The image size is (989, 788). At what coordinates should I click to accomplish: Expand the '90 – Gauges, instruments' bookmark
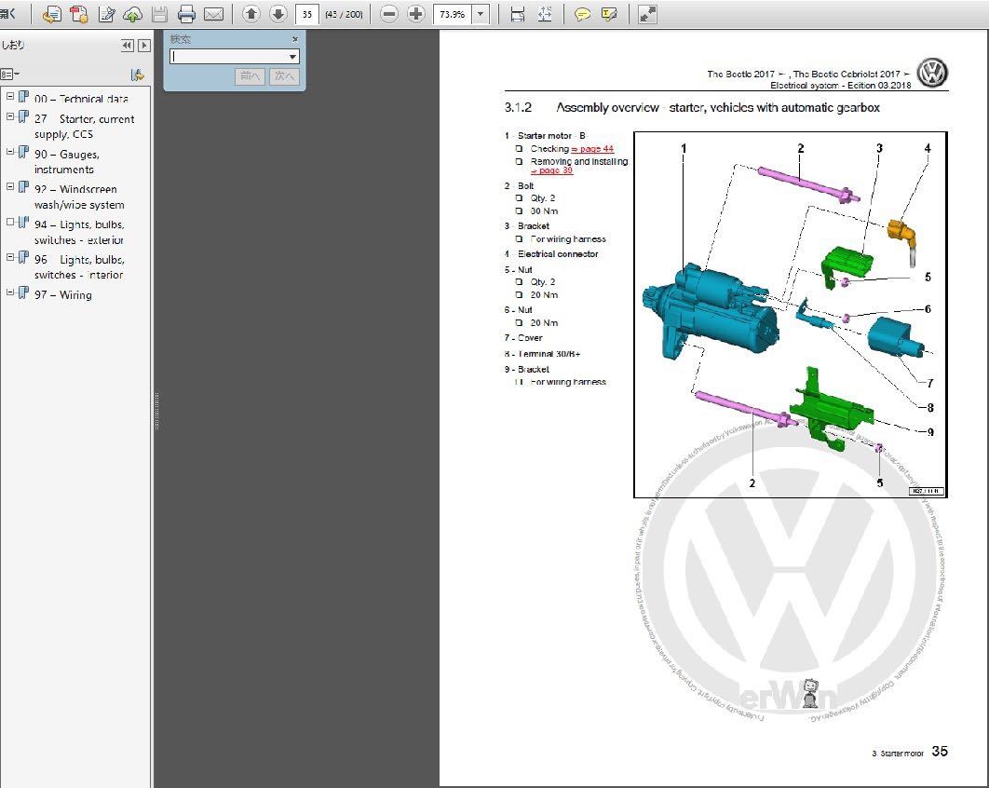point(10,152)
